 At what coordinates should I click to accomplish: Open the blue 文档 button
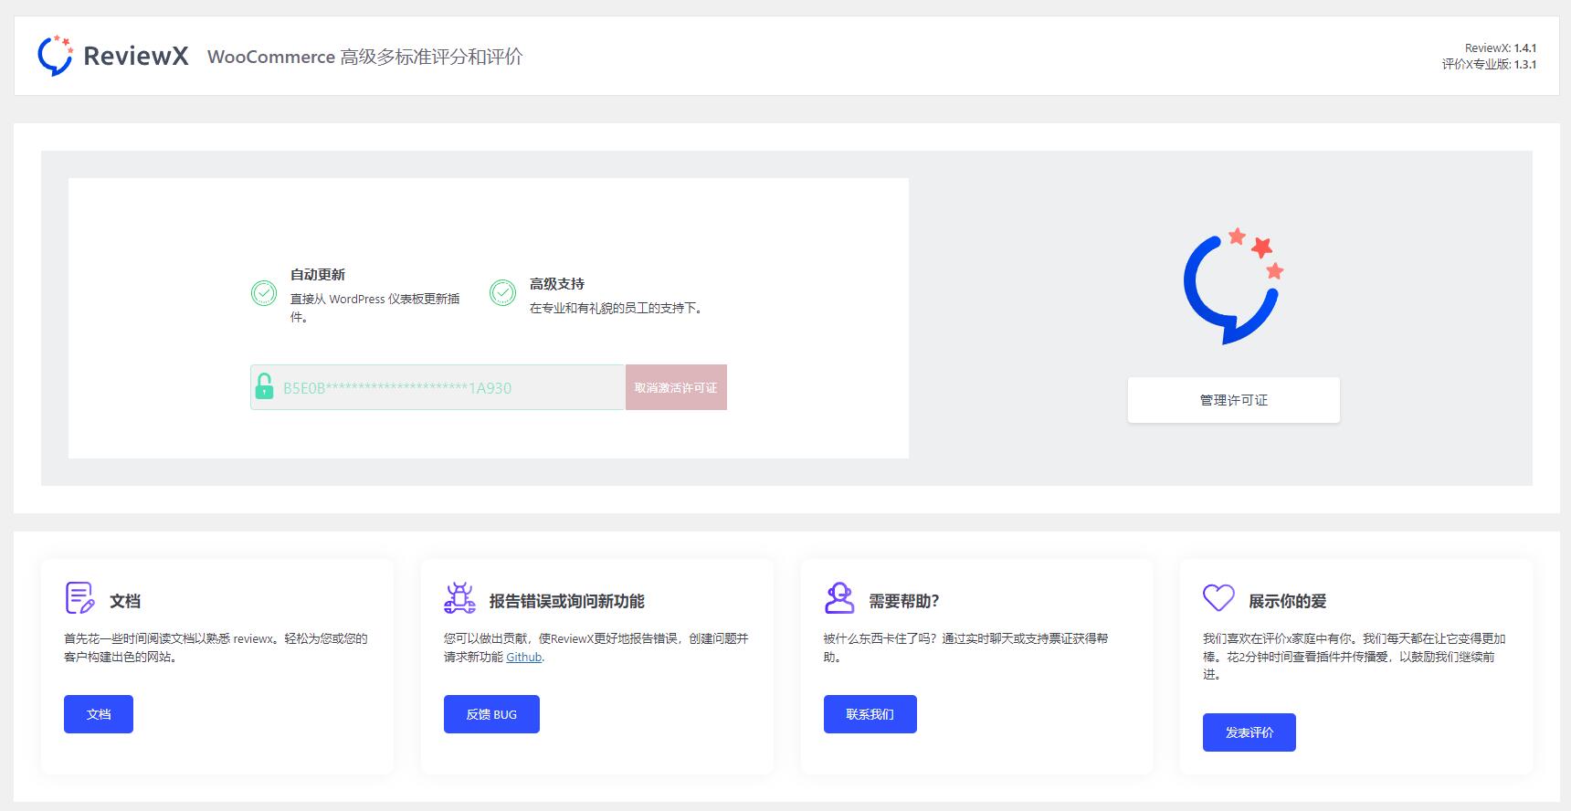pyautogui.click(x=99, y=714)
